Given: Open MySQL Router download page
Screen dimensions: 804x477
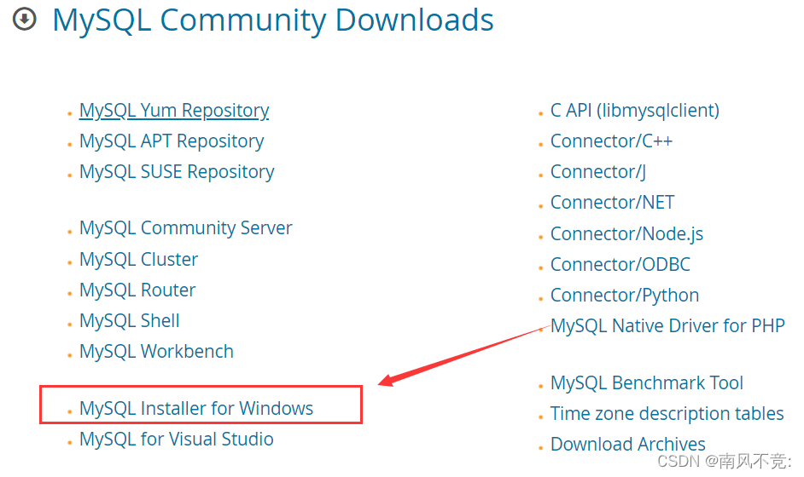Looking at the screenshot, I should click(x=137, y=290).
